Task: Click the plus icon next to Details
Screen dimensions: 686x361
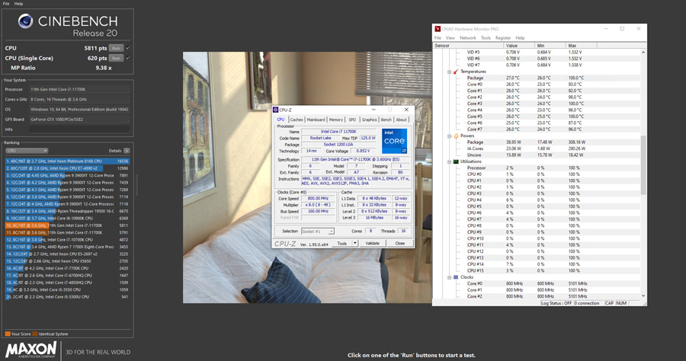Action: pyautogui.click(x=127, y=151)
